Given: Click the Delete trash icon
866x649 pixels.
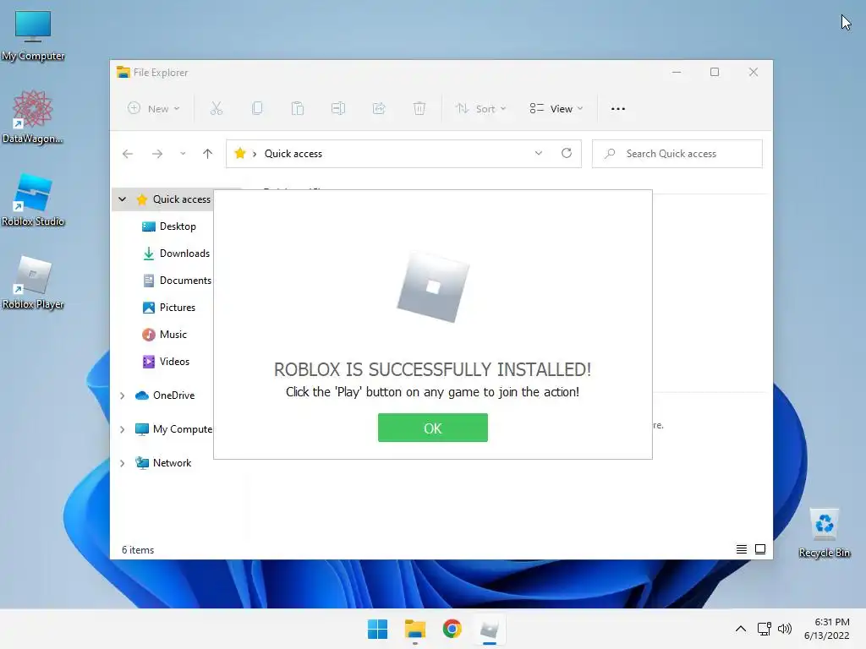Looking at the screenshot, I should click(x=419, y=109).
